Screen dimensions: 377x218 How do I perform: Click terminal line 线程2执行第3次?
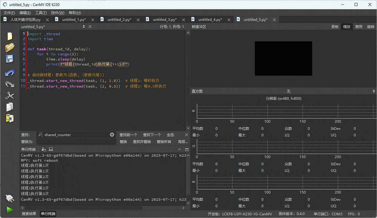(35, 182)
